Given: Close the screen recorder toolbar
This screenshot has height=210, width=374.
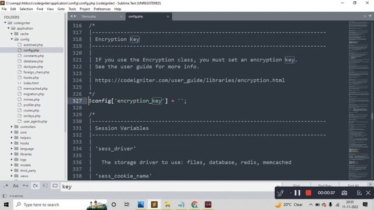Looking at the screenshot, I should click(368, 193).
